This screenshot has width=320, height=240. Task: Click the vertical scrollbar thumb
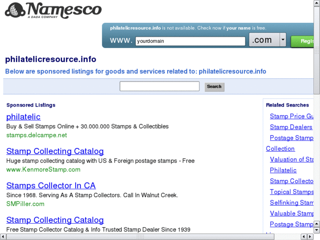(x=317, y=50)
